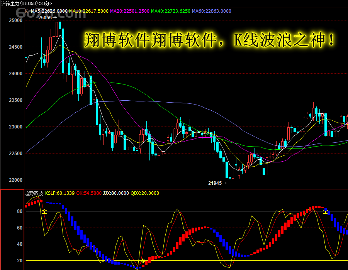Click the chart title 沪锌主力(010390)<30分>
The image size is (348, 270).
pyautogui.click(x=26, y=3)
